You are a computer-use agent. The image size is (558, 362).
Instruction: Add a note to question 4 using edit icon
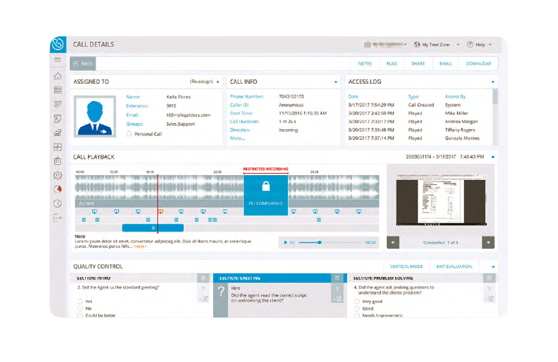(491, 299)
